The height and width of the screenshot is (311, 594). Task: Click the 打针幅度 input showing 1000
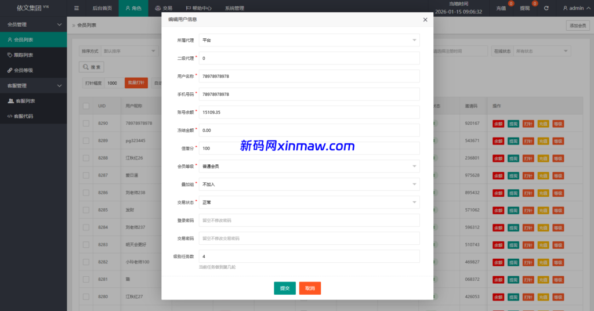pyautogui.click(x=114, y=83)
